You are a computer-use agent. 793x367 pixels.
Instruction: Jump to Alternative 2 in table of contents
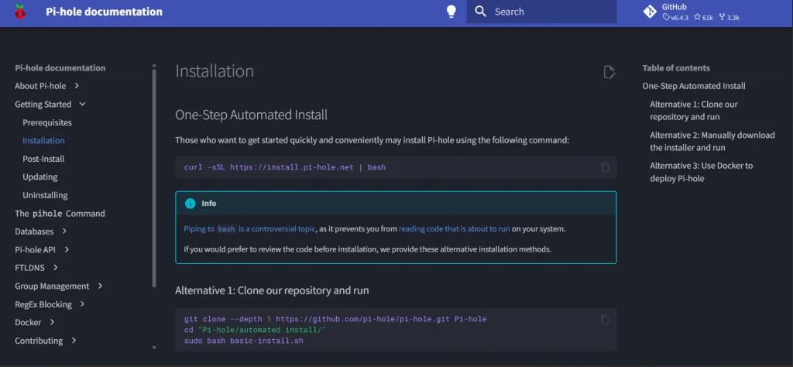click(712, 142)
